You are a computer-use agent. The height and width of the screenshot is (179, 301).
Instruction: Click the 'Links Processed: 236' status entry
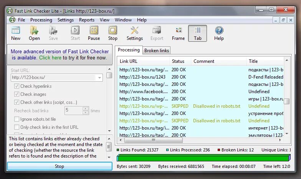click(x=188, y=150)
